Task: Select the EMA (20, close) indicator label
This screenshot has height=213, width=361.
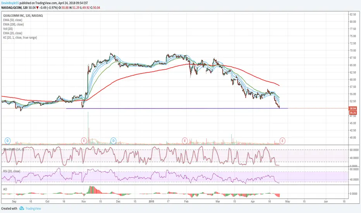Action: coord(13,33)
